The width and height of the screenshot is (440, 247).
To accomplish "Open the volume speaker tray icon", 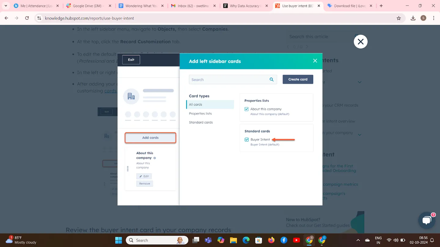I will (396, 240).
